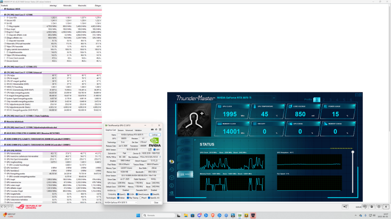Select ThunderMaster Profile 2 tab
The height and width of the screenshot is (219, 391).
324,100
